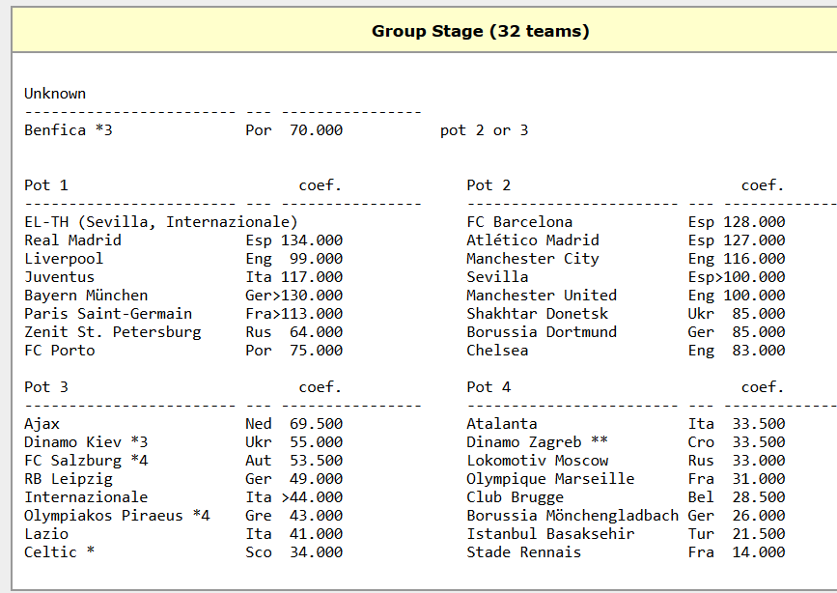The image size is (837, 593).
Task: Click 'Internazionale' in the Pot 3 list
Action: tap(86, 496)
